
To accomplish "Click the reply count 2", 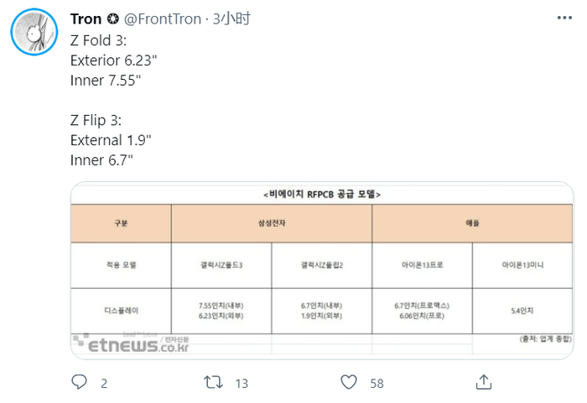I will point(104,383).
